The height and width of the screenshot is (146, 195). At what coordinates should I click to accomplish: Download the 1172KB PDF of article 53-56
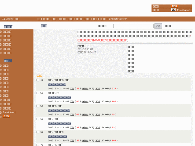[97, 102]
